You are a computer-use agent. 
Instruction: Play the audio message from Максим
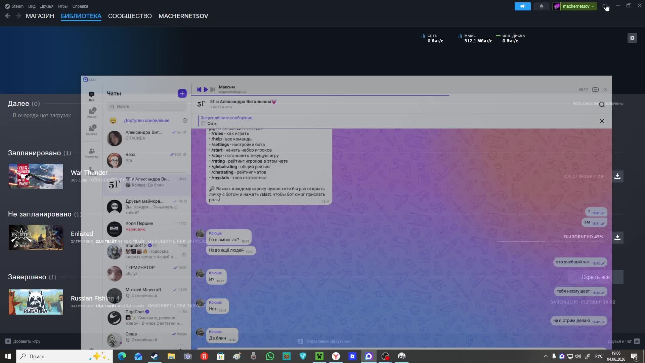(x=206, y=89)
